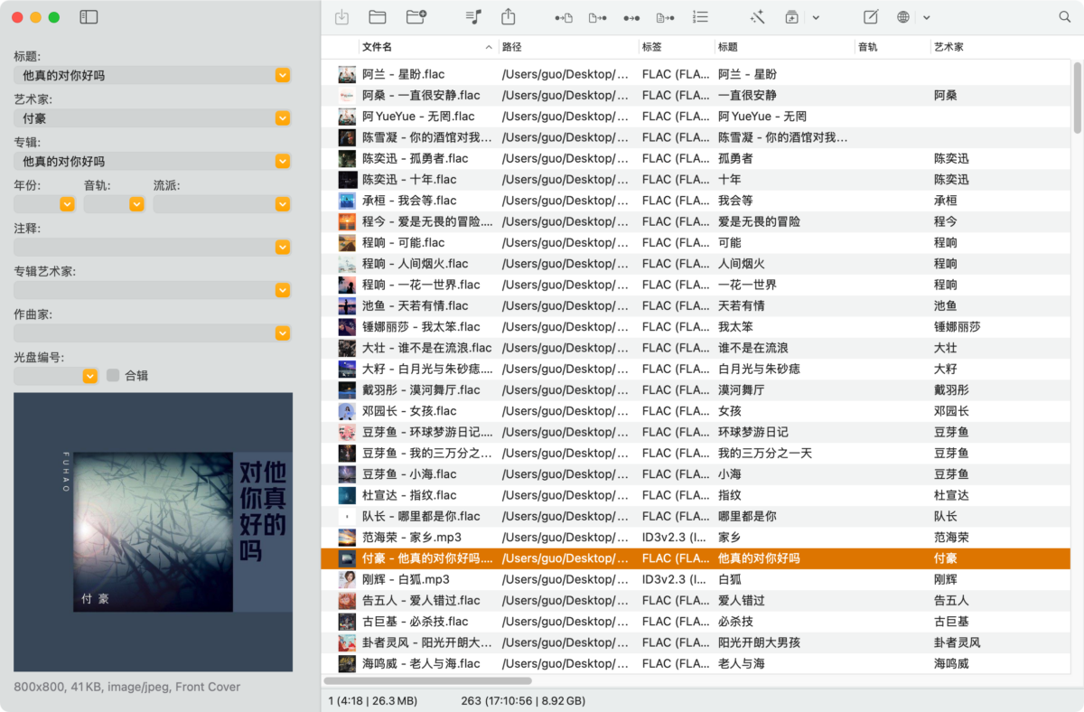This screenshot has width=1084, height=712.
Task: Convert Tag to Filename icon
Action: coord(564,17)
